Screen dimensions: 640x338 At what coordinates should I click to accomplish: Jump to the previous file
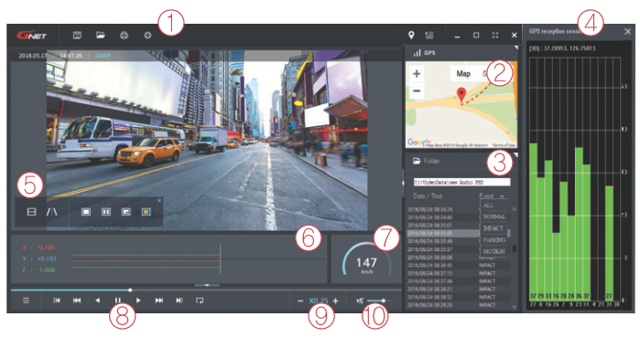pos(57,301)
